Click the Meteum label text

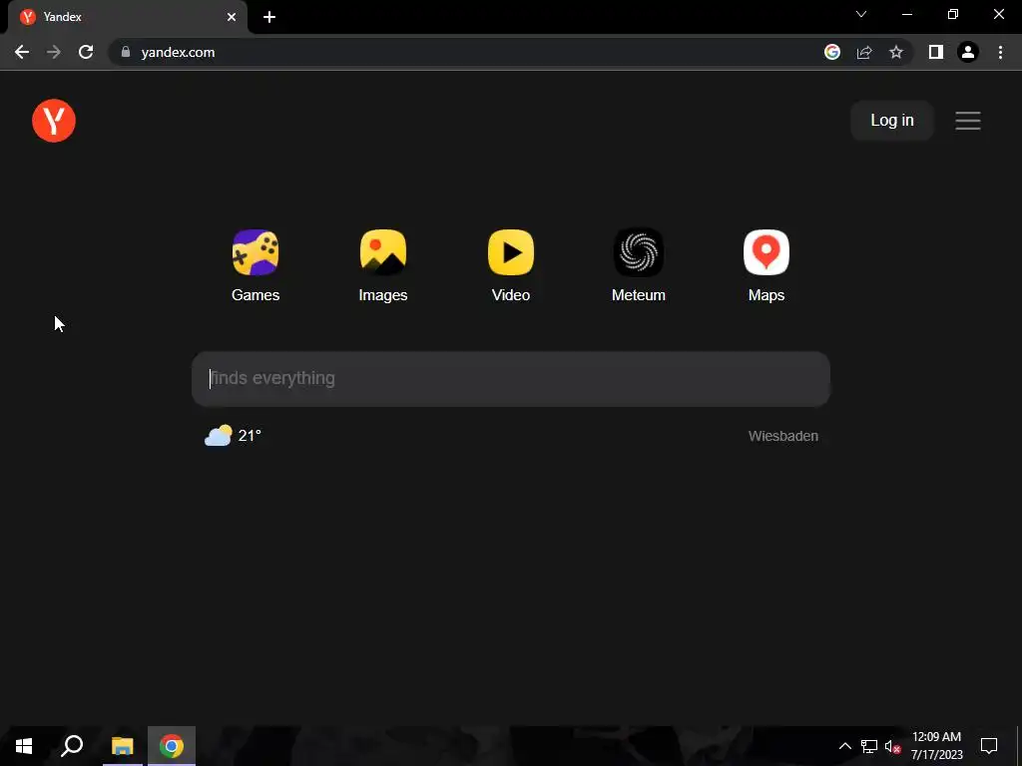(x=639, y=295)
